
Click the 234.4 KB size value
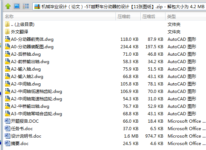[129, 47]
